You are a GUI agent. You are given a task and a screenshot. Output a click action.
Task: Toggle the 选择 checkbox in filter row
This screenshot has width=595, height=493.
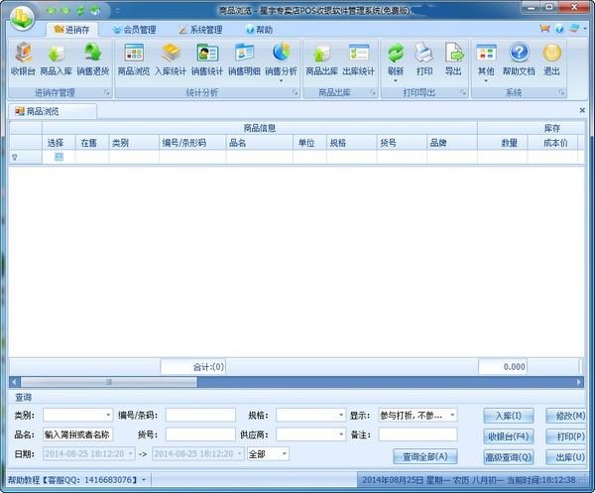pos(59,157)
